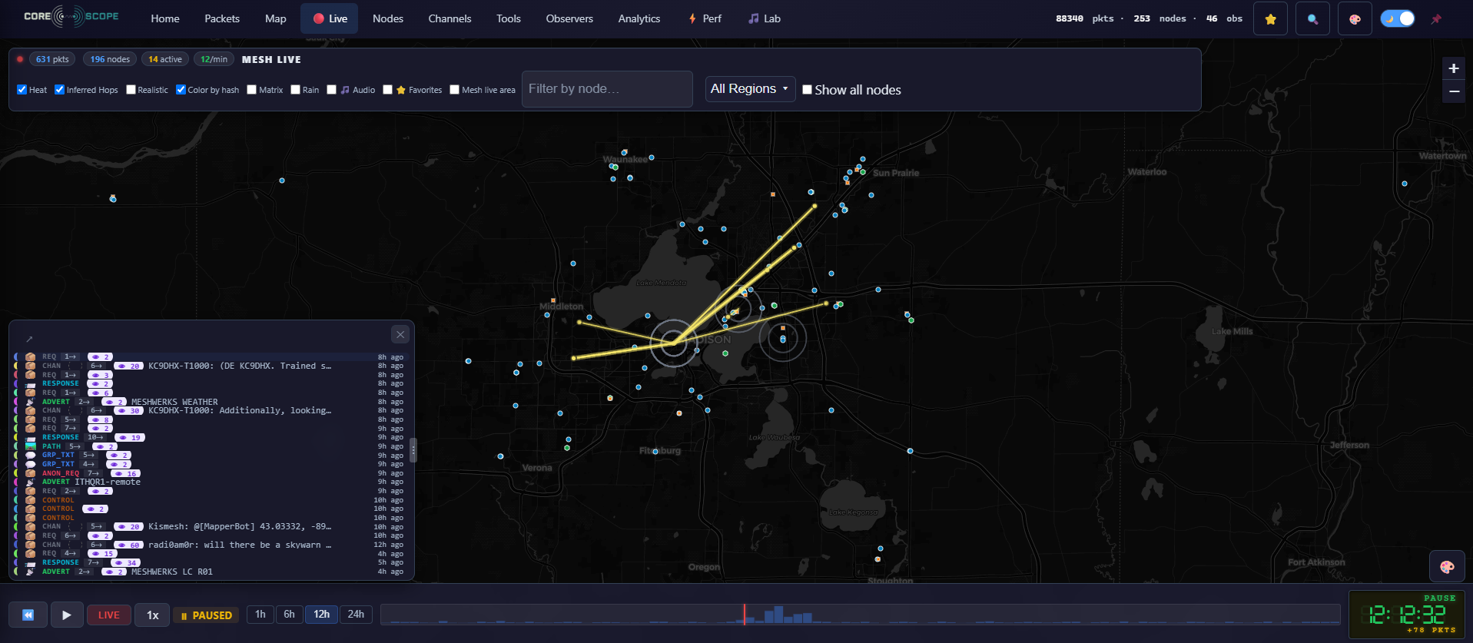The image size is (1473, 643).
Task: Click the play button on timeline controls
Action: pos(66,615)
